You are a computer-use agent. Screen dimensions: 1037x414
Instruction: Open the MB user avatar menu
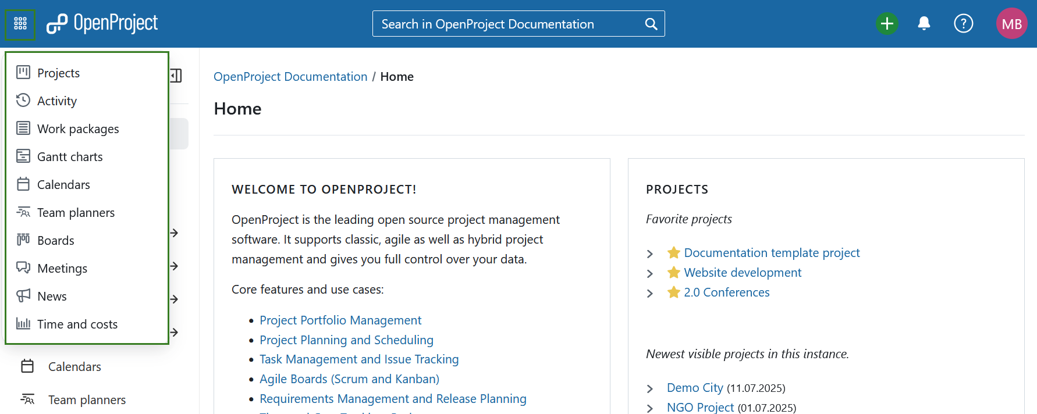pyautogui.click(x=1012, y=24)
